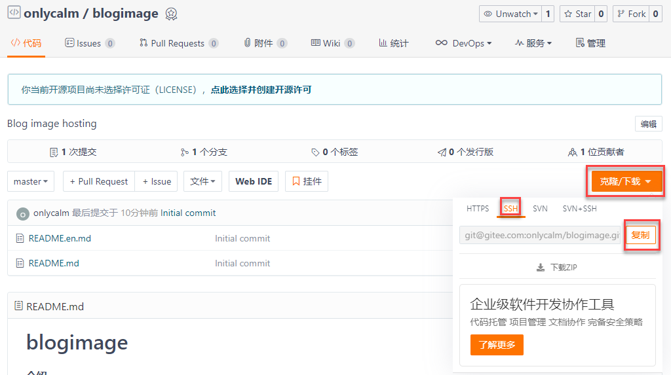The height and width of the screenshot is (375, 671).
Task: Click the Fork button
Action: click(x=631, y=14)
